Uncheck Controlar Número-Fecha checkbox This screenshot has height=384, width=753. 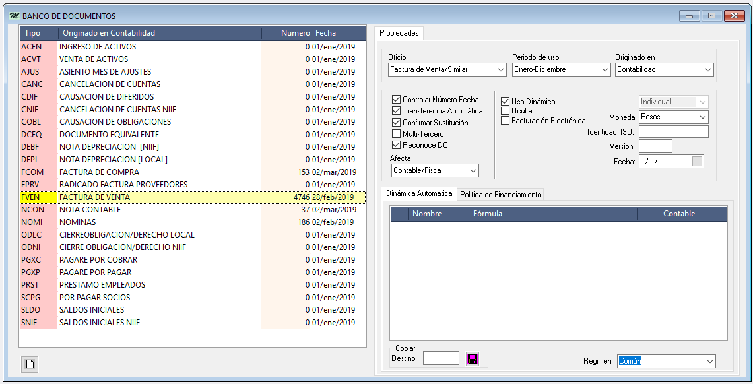(397, 100)
